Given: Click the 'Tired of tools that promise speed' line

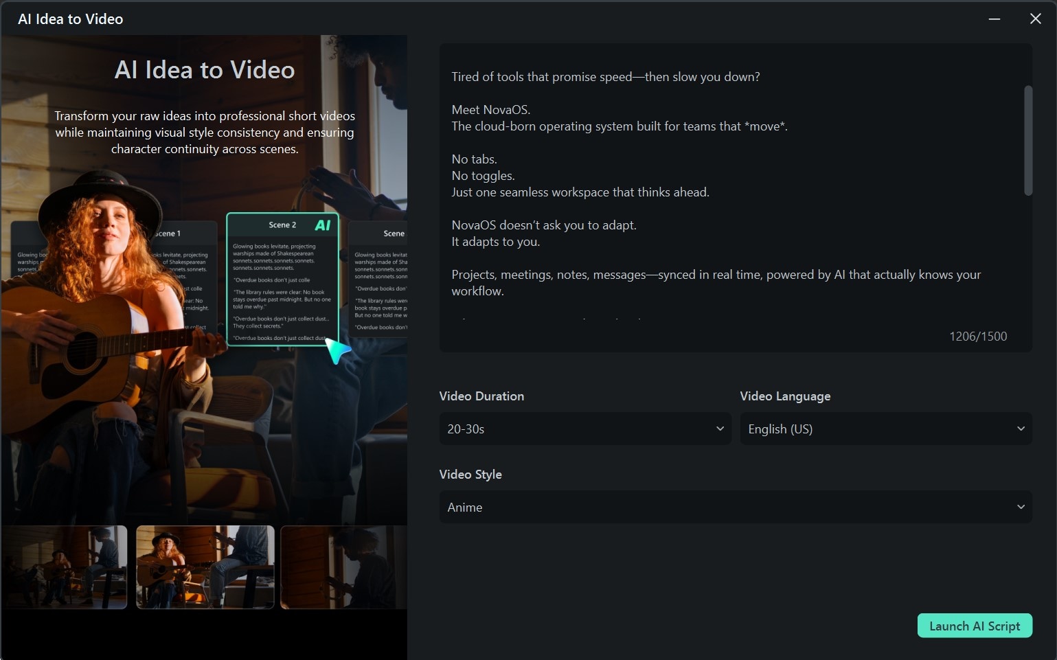Looking at the screenshot, I should click(606, 77).
